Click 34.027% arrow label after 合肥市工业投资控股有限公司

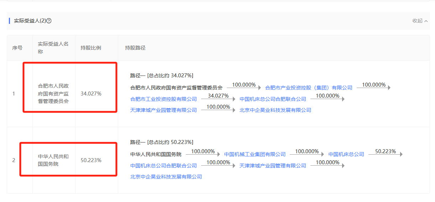tap(218, 96)
